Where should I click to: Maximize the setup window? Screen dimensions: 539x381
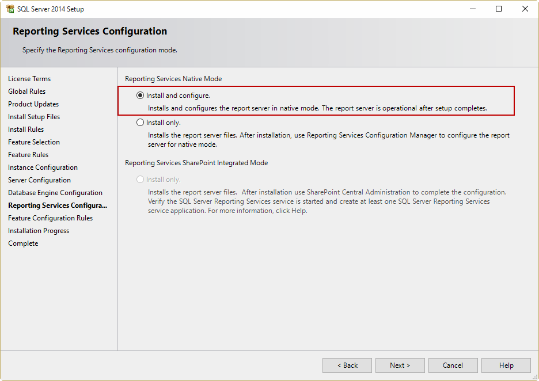(x=499, y=9)
